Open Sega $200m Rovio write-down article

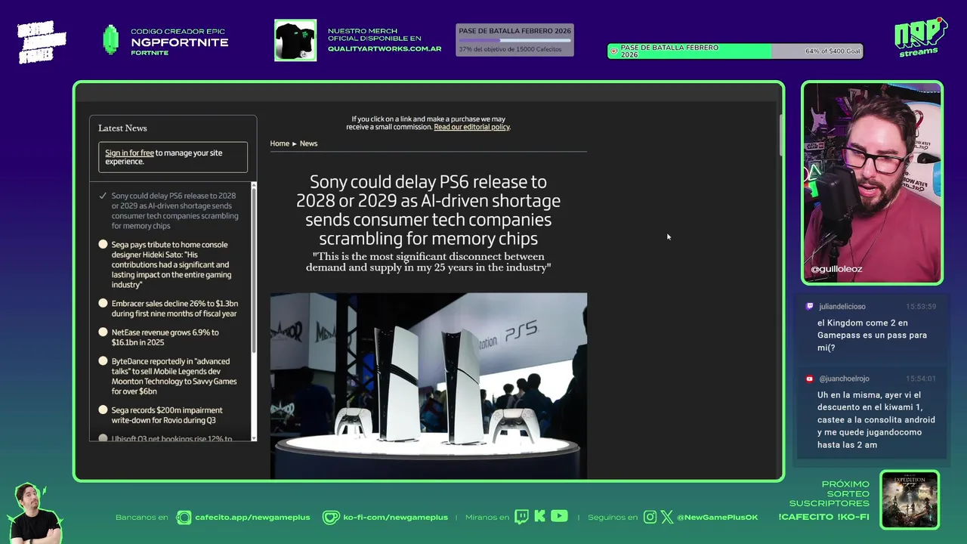pyautogui.click(x=167, y=415)
